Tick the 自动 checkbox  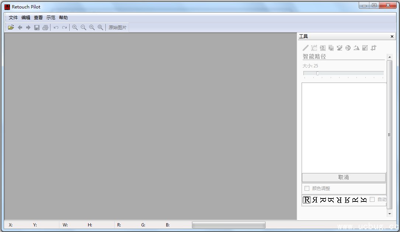coord(372,200)
